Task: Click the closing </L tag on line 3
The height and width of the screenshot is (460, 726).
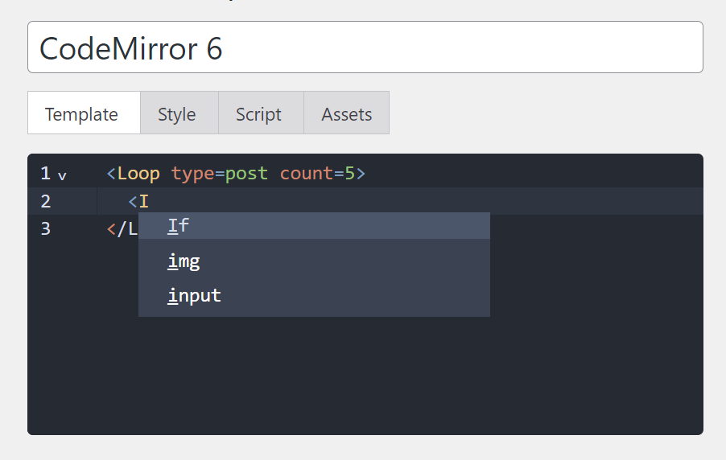Action: point(122,228)
